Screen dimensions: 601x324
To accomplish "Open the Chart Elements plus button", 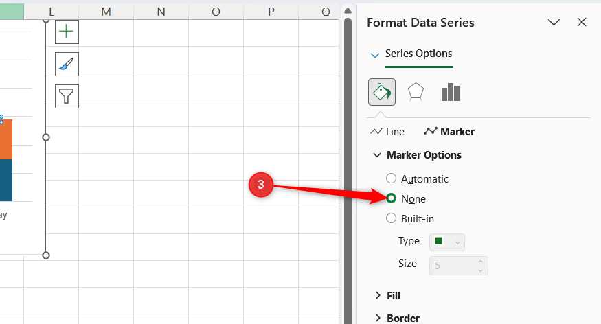I will [x=67, y=32].
